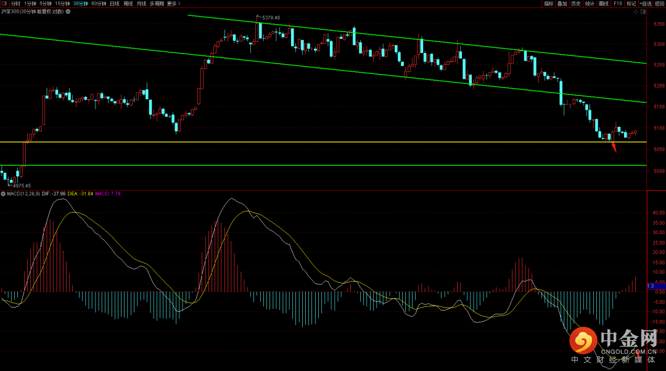Expand the 更多 periods list
The height and width of the screenshot is (371, 666).
coord(173,4)
